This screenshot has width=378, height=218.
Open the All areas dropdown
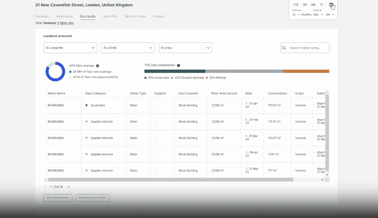[185, 48]
